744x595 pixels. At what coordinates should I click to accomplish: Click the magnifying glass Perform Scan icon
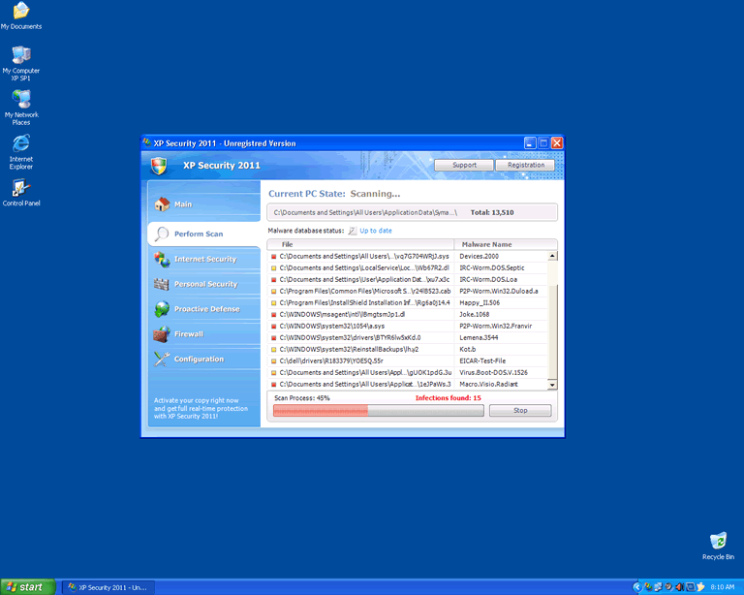(x=162, y=234)
